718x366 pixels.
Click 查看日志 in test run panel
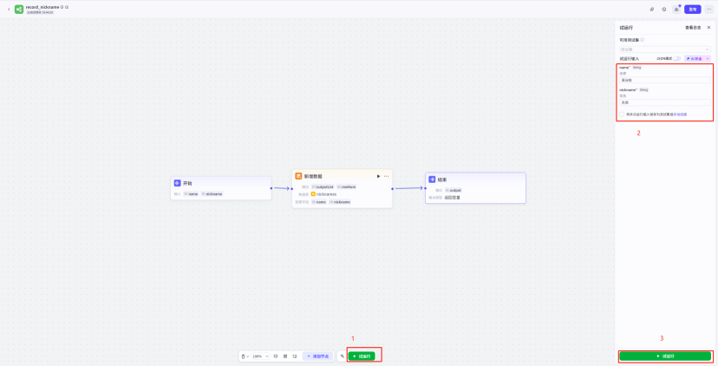coord(693,28)
